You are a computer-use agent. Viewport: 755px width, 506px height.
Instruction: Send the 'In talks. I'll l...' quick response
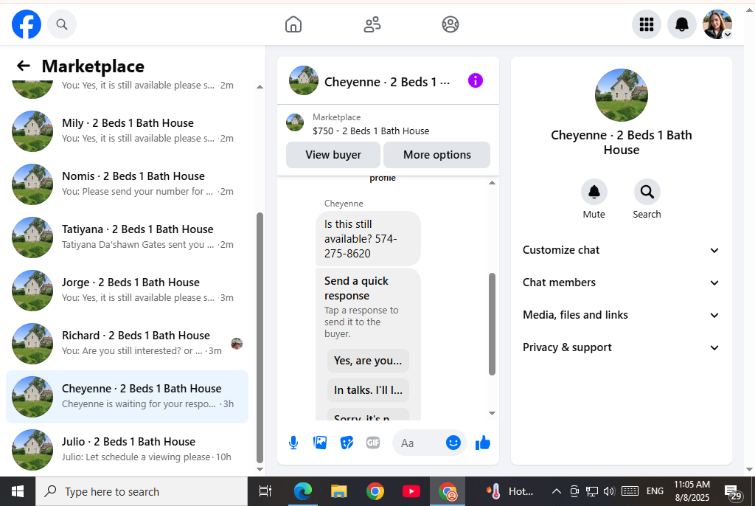(x=368, y=390)
